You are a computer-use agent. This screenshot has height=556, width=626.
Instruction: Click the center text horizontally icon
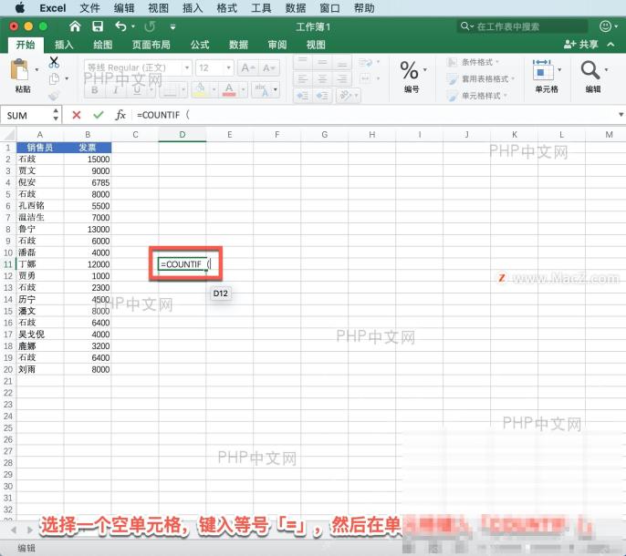(322, 78)
